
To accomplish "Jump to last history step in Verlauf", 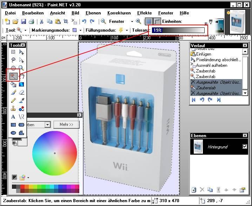I will point(219,100).
